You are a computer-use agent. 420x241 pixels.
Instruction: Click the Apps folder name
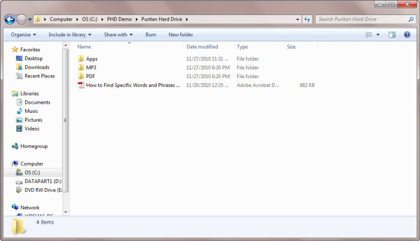coord(91,59)
